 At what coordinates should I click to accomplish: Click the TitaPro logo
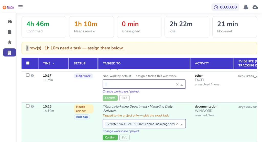tap(8, 7)
